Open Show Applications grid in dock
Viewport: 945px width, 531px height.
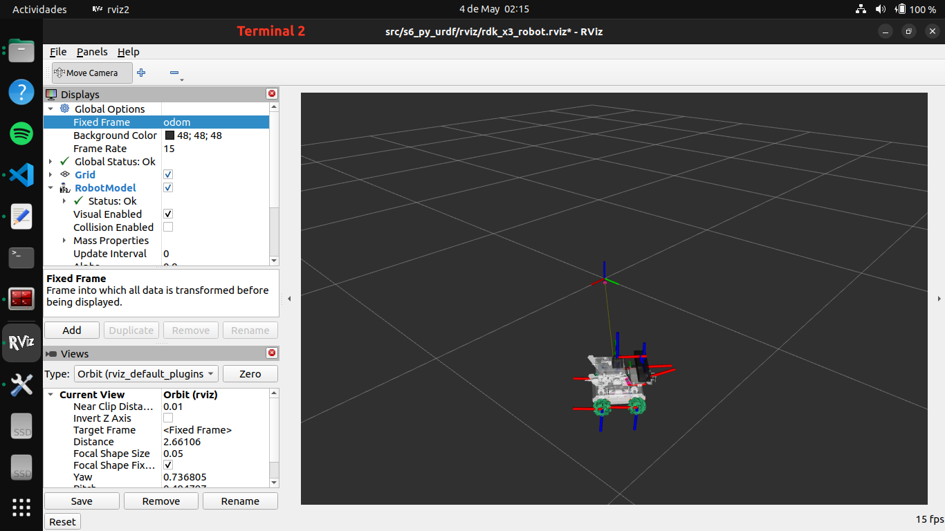point(21,507)
